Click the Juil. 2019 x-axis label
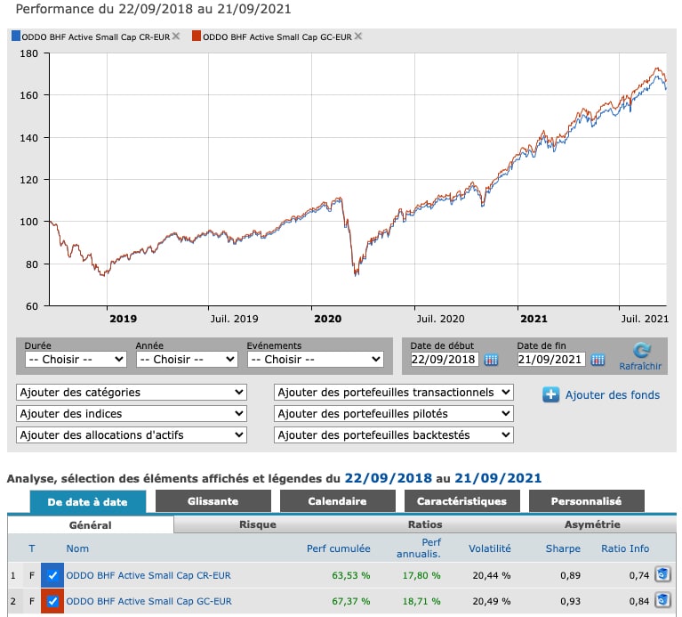 coord(235,319)
